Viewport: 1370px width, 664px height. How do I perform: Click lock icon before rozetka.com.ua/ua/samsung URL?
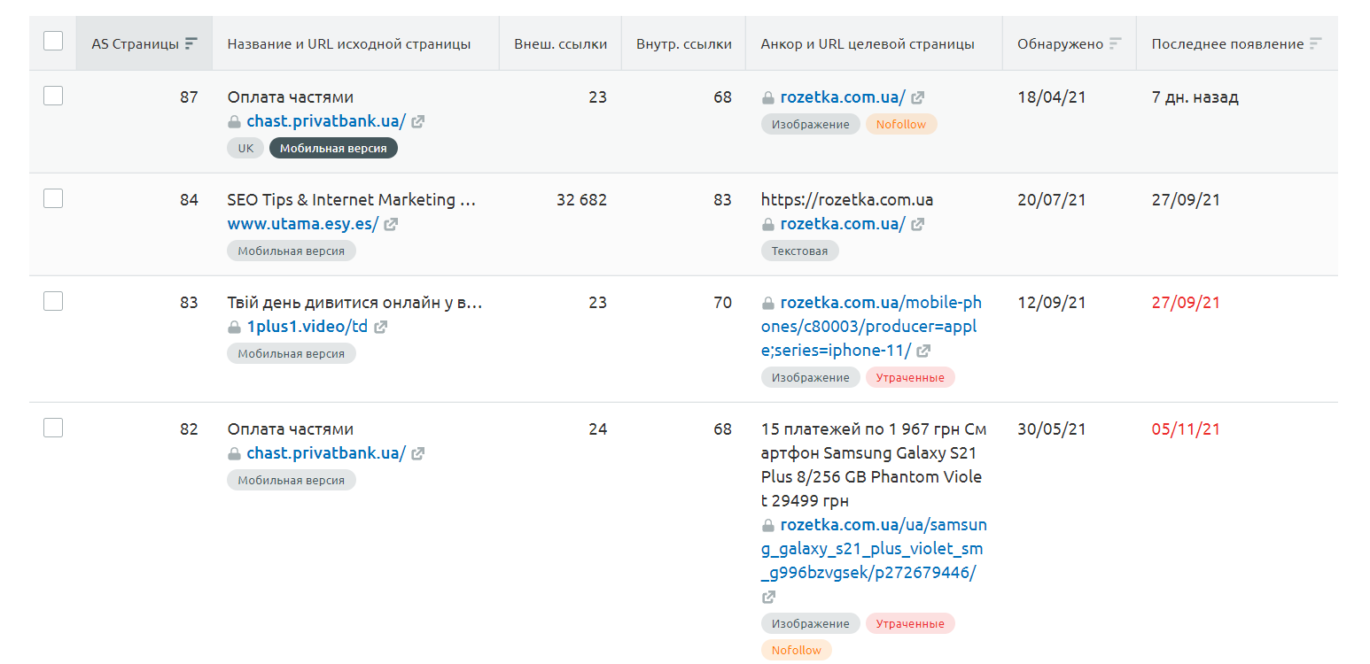click(x=768, y=526)
